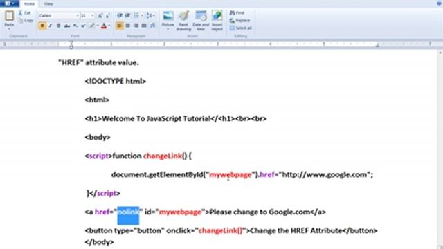The image size is (443, 249).
Task: Cut the selected text
Action: point(25,13)
